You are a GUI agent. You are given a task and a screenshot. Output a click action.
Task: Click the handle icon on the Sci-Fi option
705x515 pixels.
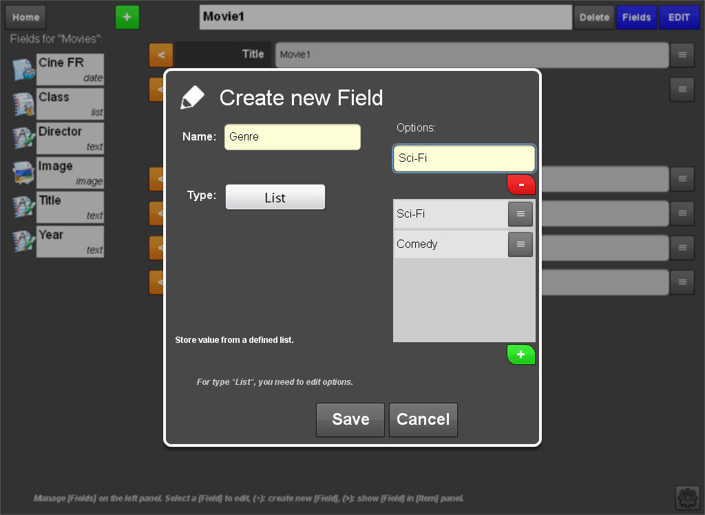click(x=520, y=214)
